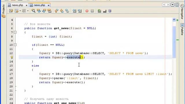Viewport: 185px width, 104px height.
Task: Click the database cylinder toolbar icon
Action: pyautogui.click(x=110, y=11)
